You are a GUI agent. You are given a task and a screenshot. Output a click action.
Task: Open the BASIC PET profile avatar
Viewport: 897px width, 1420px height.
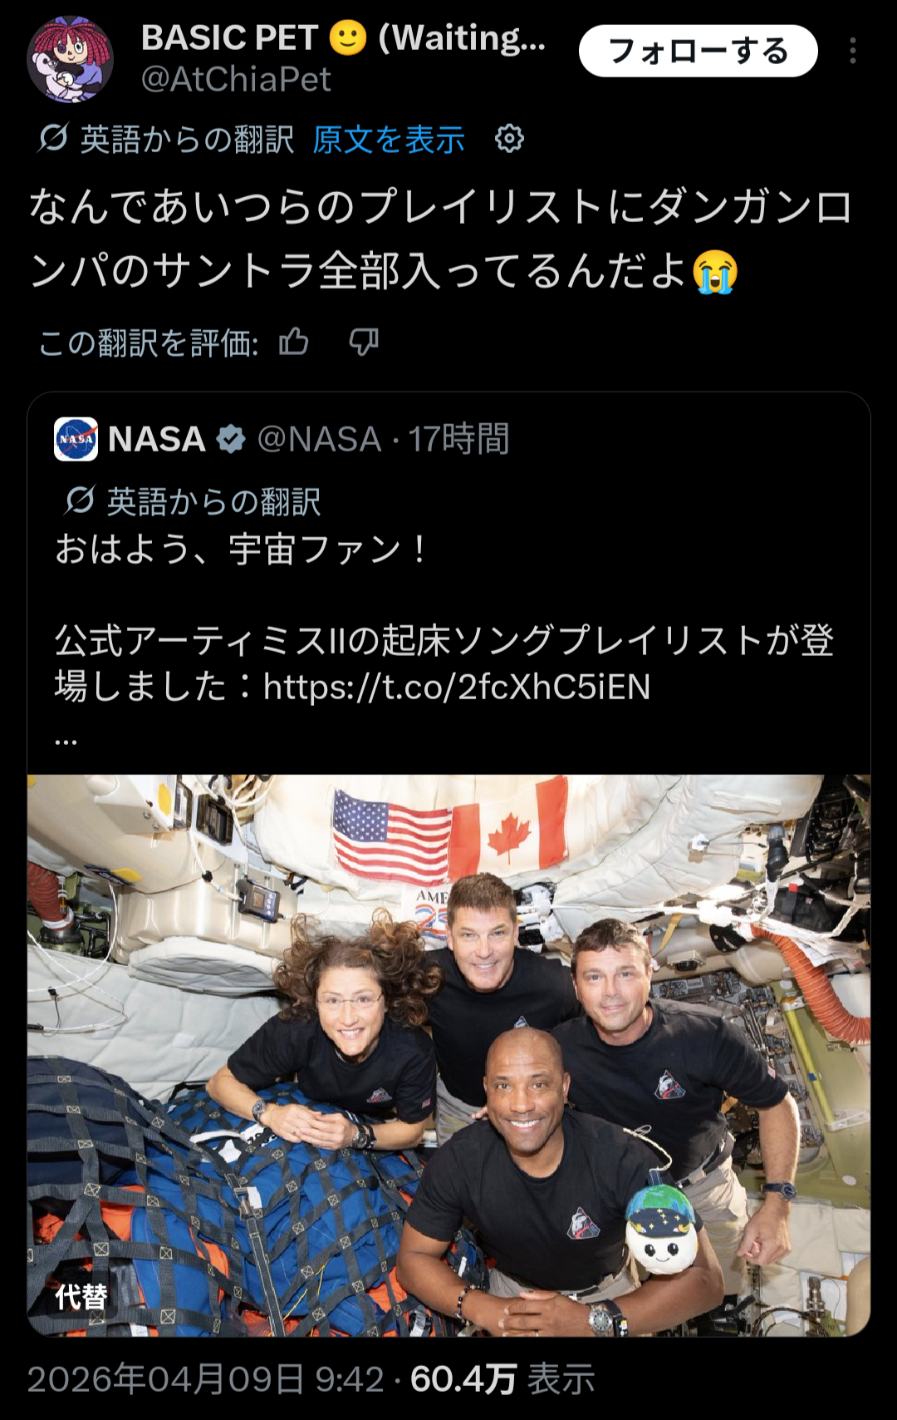pyautogui.click(x=70, y=59)
